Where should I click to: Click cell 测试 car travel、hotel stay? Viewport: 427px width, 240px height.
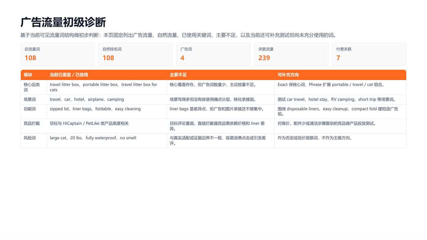340,100
